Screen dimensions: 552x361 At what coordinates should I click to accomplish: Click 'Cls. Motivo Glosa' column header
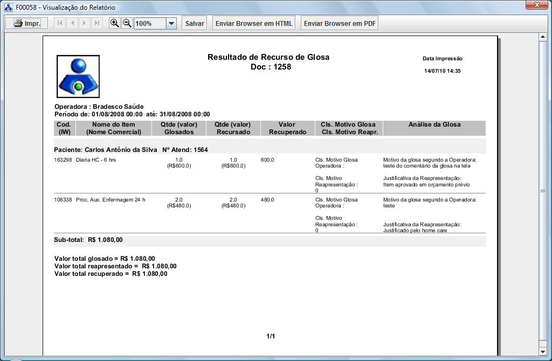coord(349,128)
